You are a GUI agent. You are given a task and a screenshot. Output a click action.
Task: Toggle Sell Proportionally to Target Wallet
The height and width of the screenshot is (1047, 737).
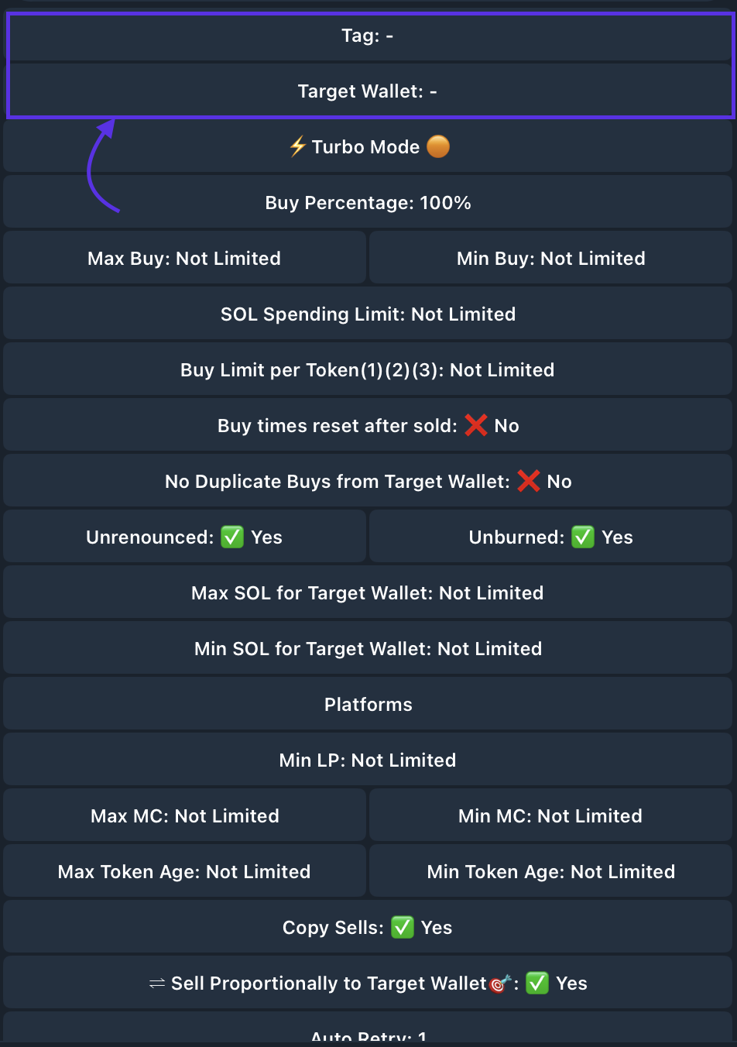coord(368,983)
